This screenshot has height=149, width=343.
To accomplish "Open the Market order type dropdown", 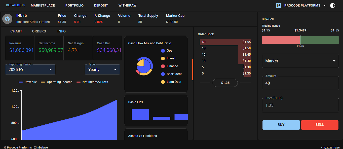I will click(300, 61).
